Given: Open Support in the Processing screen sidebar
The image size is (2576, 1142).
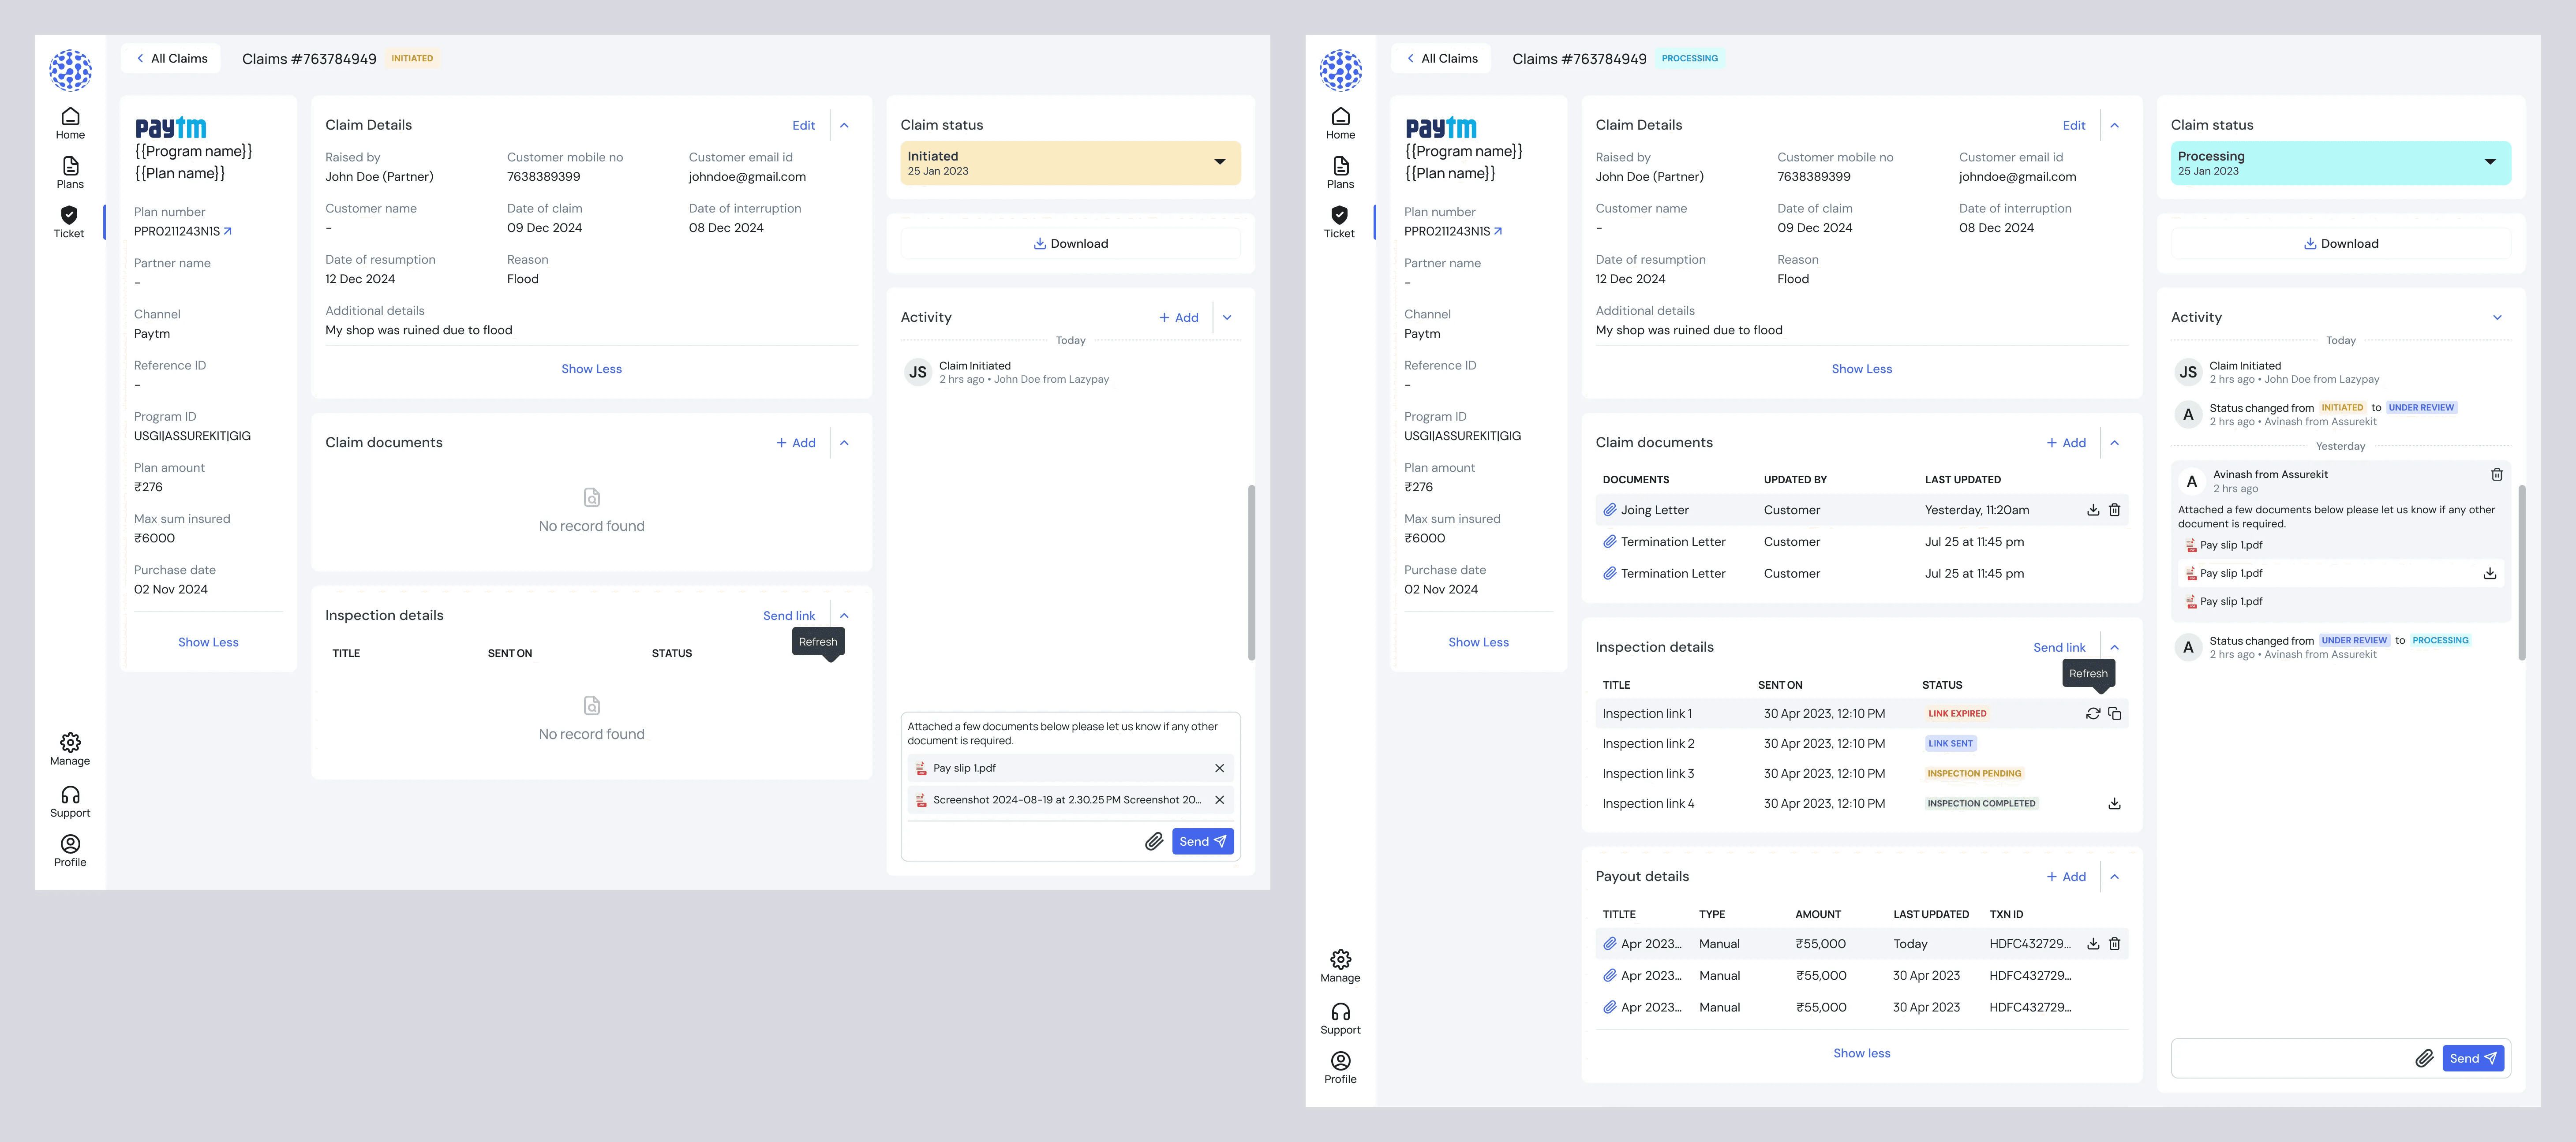Looking at the screenshot, I should tap(1340, 1019).
